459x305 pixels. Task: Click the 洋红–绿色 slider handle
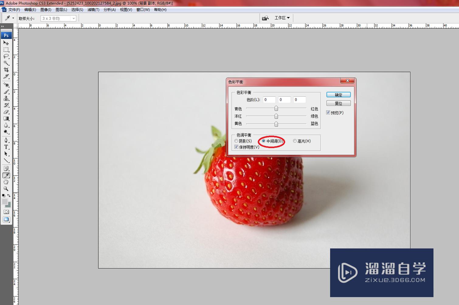(276, 116)
